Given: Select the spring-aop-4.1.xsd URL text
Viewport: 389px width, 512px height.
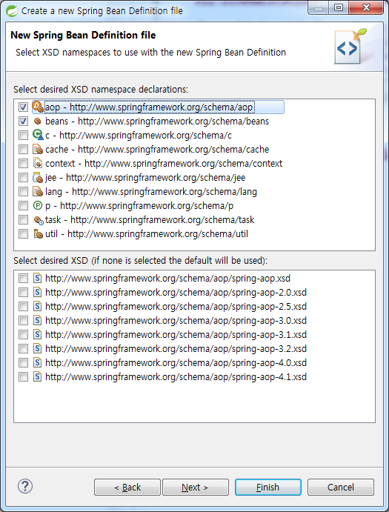Looking at the screenshot, I should tap(176, 377).
